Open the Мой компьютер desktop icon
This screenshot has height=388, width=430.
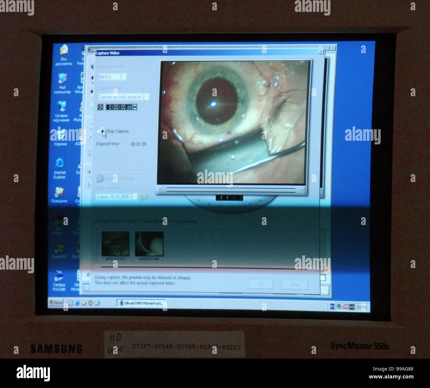click(63, 84)
